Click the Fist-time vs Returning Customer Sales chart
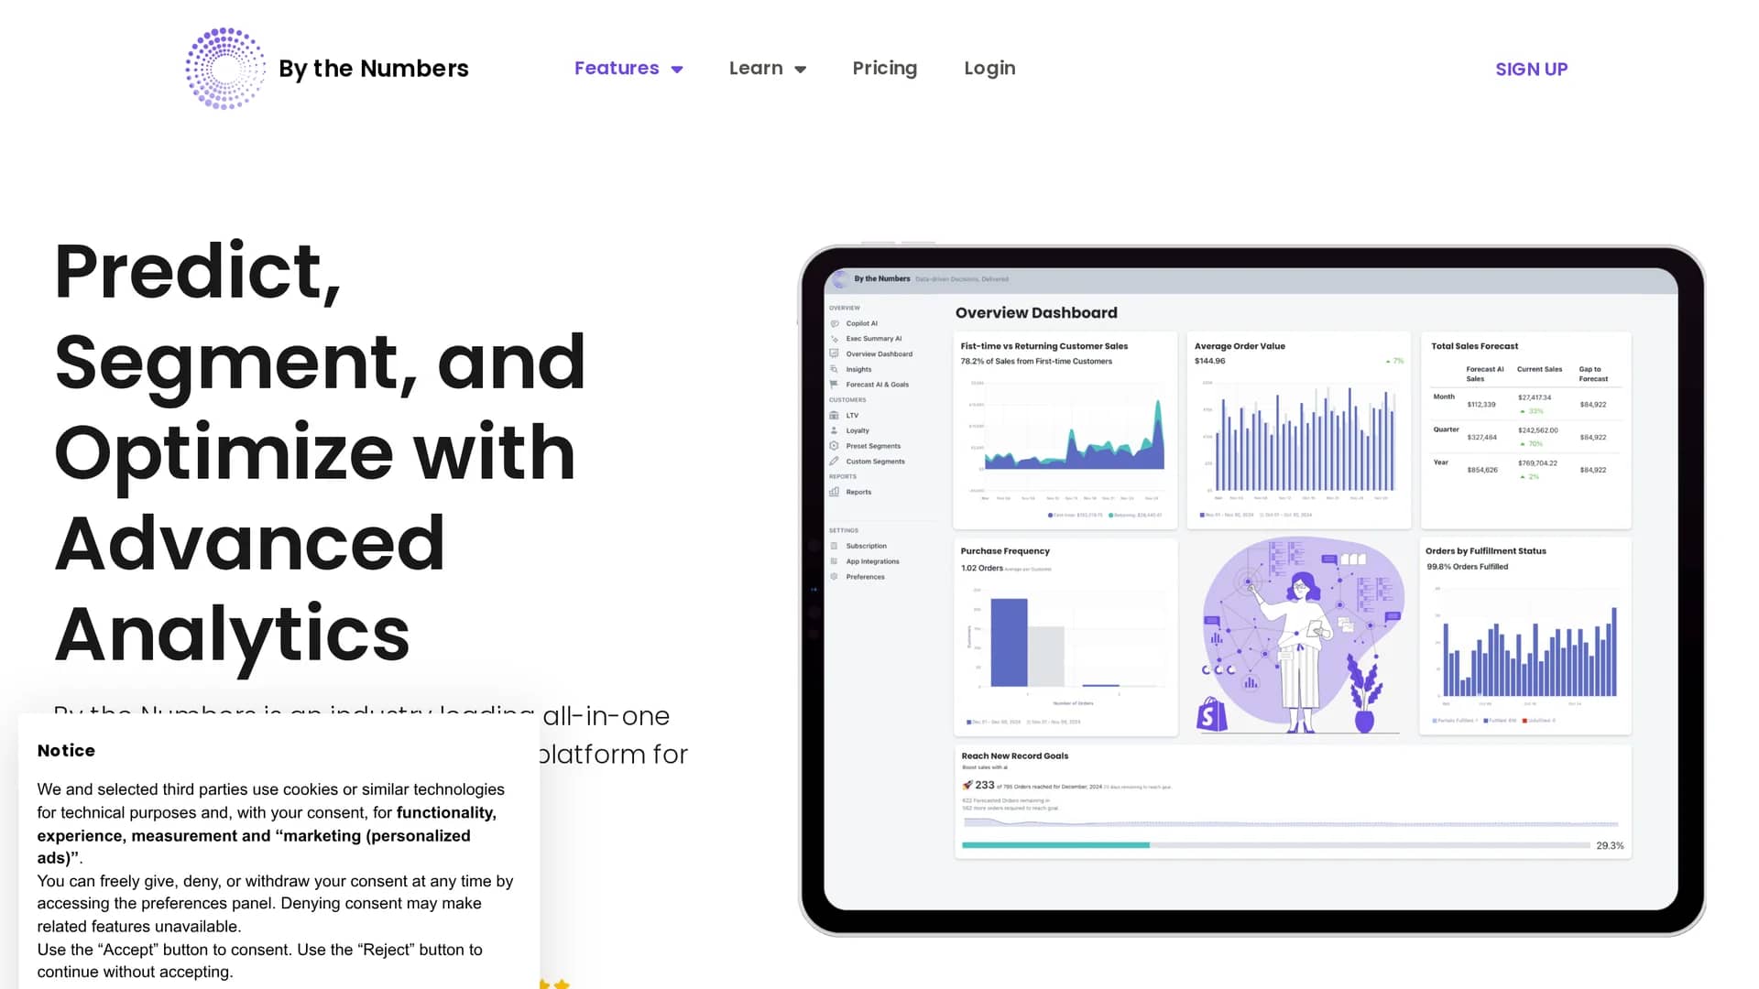This screenshot has height=989, width=1759. 1065,438
